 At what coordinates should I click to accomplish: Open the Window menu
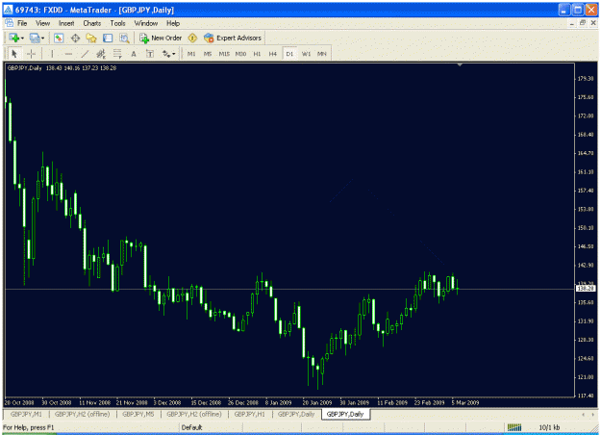click(x=145, y=23)
